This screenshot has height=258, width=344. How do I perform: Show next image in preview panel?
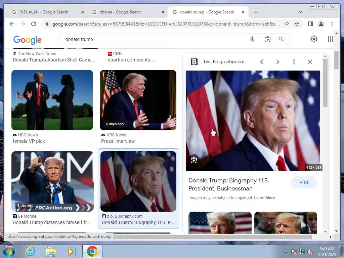(x=278, y=62)
